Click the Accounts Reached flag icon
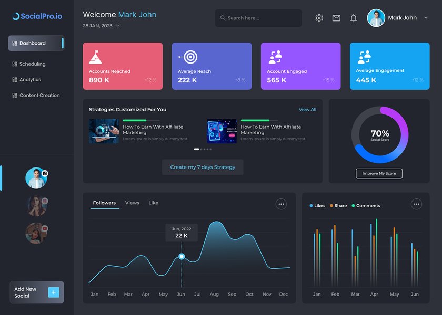Image resolution: width=442 pixels, height=315 pixels. click(95, 57)
